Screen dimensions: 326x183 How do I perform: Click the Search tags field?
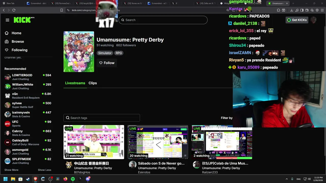click(x=102, y=118)
